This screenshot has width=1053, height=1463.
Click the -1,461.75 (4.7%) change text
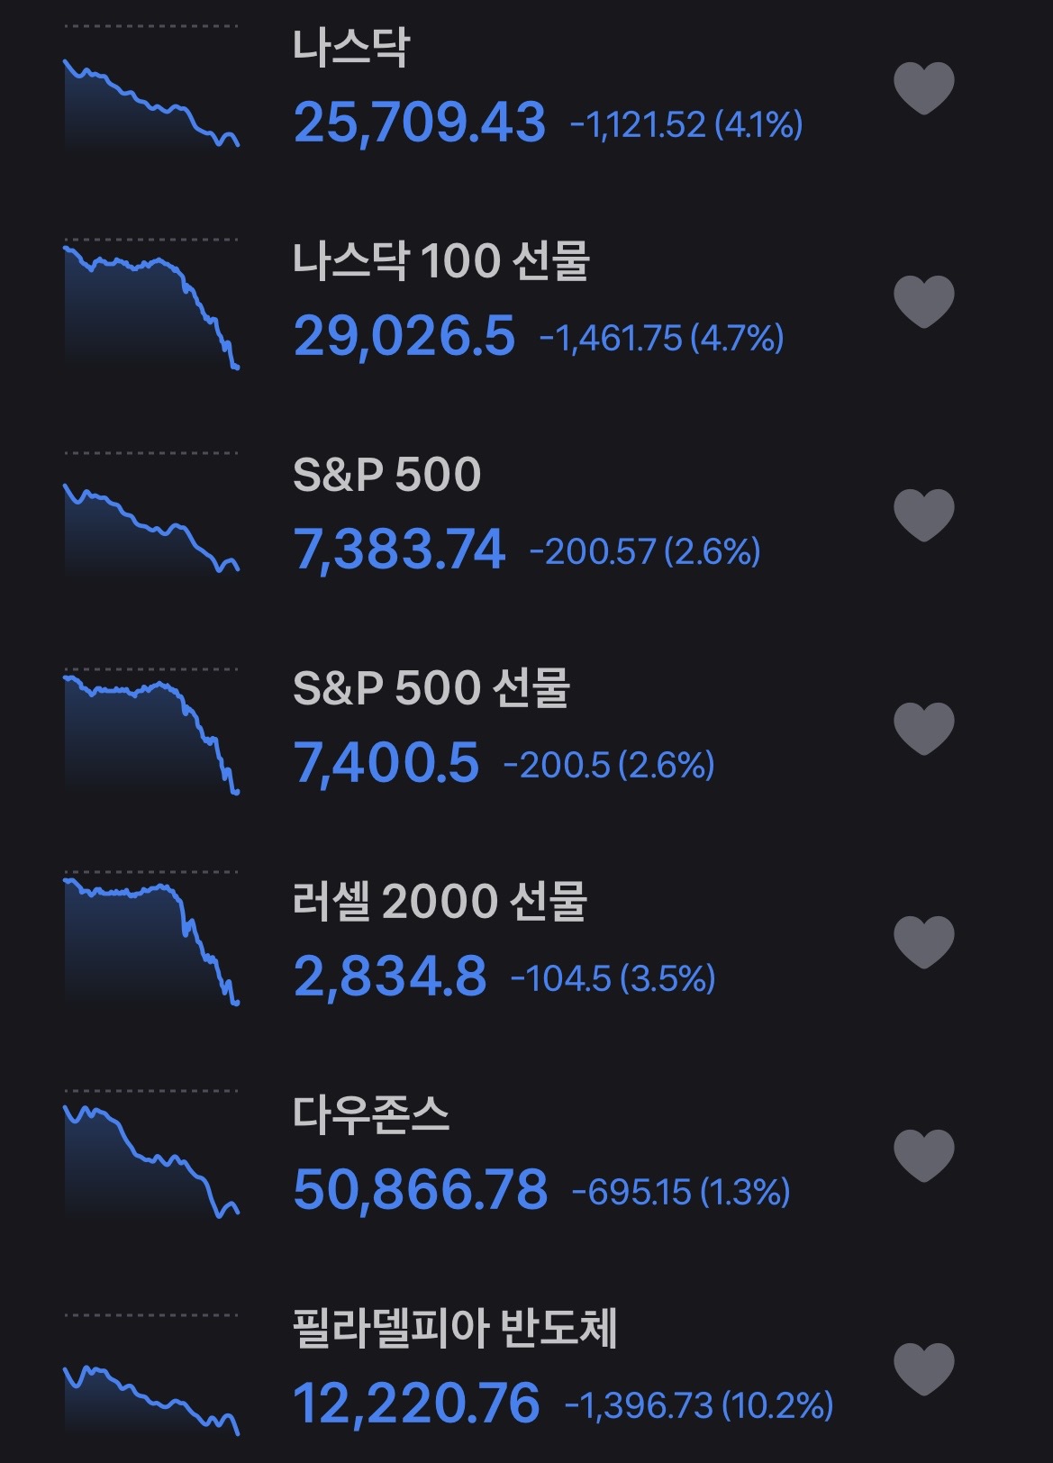(662, 339)
